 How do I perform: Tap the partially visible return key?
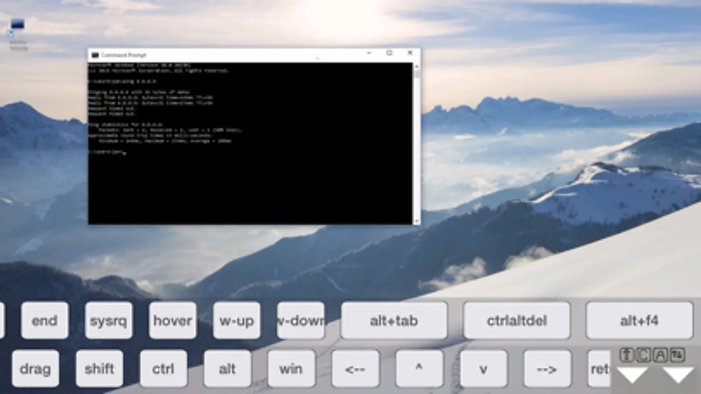coord(599,369)
